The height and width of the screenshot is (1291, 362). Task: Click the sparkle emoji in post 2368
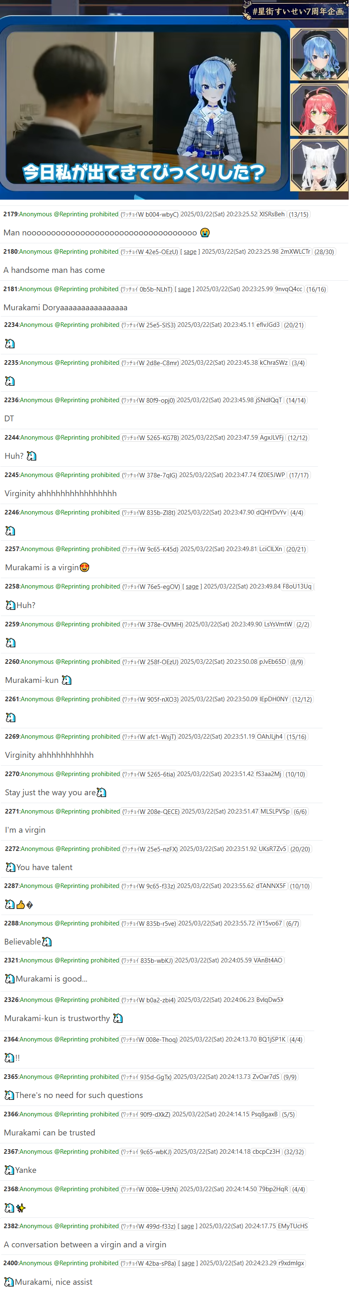coord(20,1208)
